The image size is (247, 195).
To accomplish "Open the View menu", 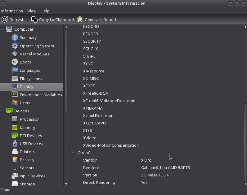I will pos(32,11).
